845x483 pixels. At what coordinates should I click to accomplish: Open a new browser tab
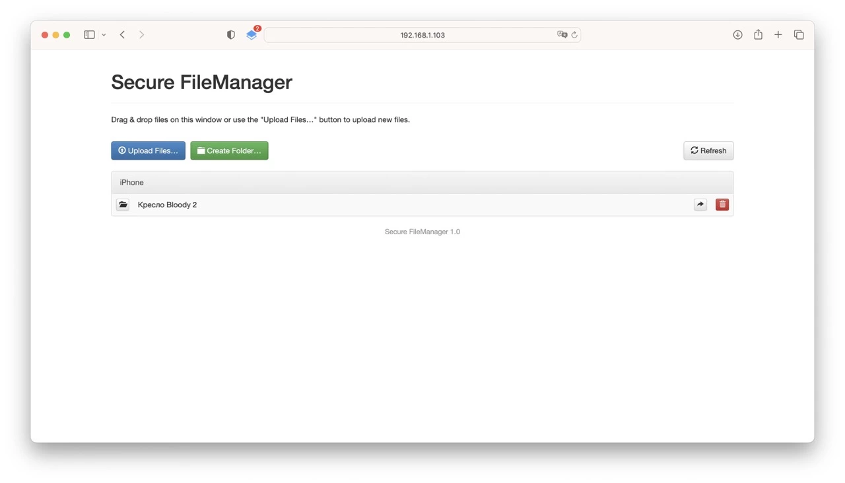(778, 35)
